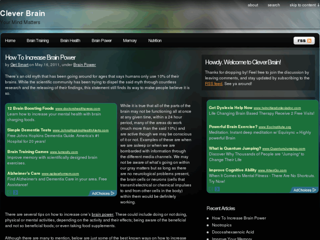This screenshot has height=240, width=320.
Task: Click previous arrow in sidebar ad block
Action: tap(211, 189)
